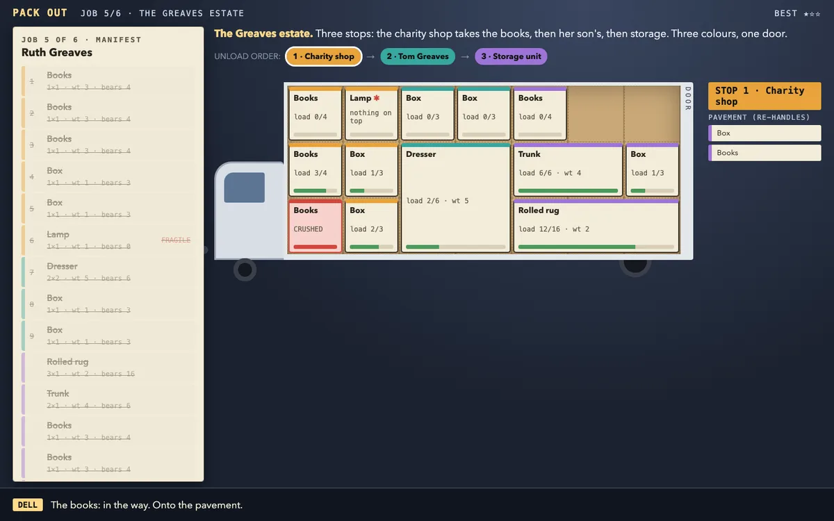This screenshot has width=834, height=521.
Task: Select the "1 · Charity shop" unload stop
Action: click(323, 56)
